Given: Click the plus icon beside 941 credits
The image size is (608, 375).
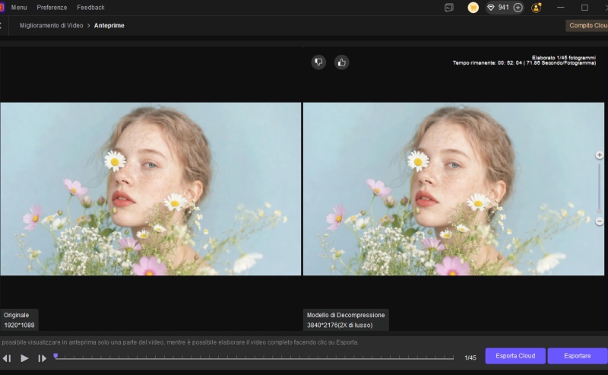Looking at the screenshot, I should click(518, 8).
